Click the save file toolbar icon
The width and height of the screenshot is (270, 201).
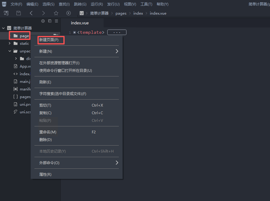[x=19, y=13]
